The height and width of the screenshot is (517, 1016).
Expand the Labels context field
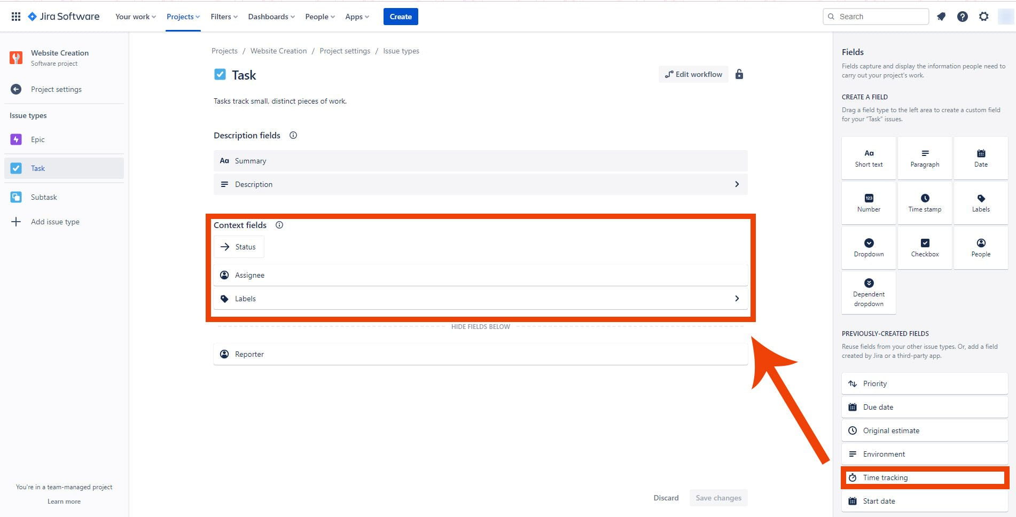pos(737,298)
